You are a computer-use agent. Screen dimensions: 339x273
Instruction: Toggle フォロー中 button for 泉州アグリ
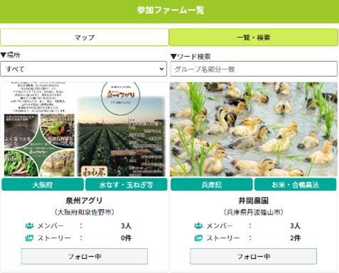click(x=85, y=256)
